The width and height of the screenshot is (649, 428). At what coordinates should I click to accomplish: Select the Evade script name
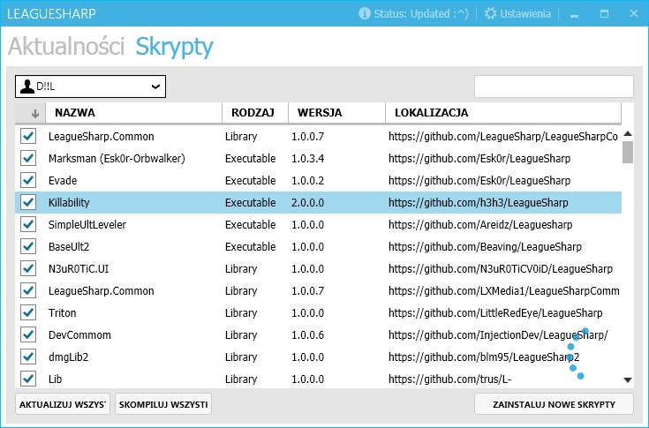(63, 180)
